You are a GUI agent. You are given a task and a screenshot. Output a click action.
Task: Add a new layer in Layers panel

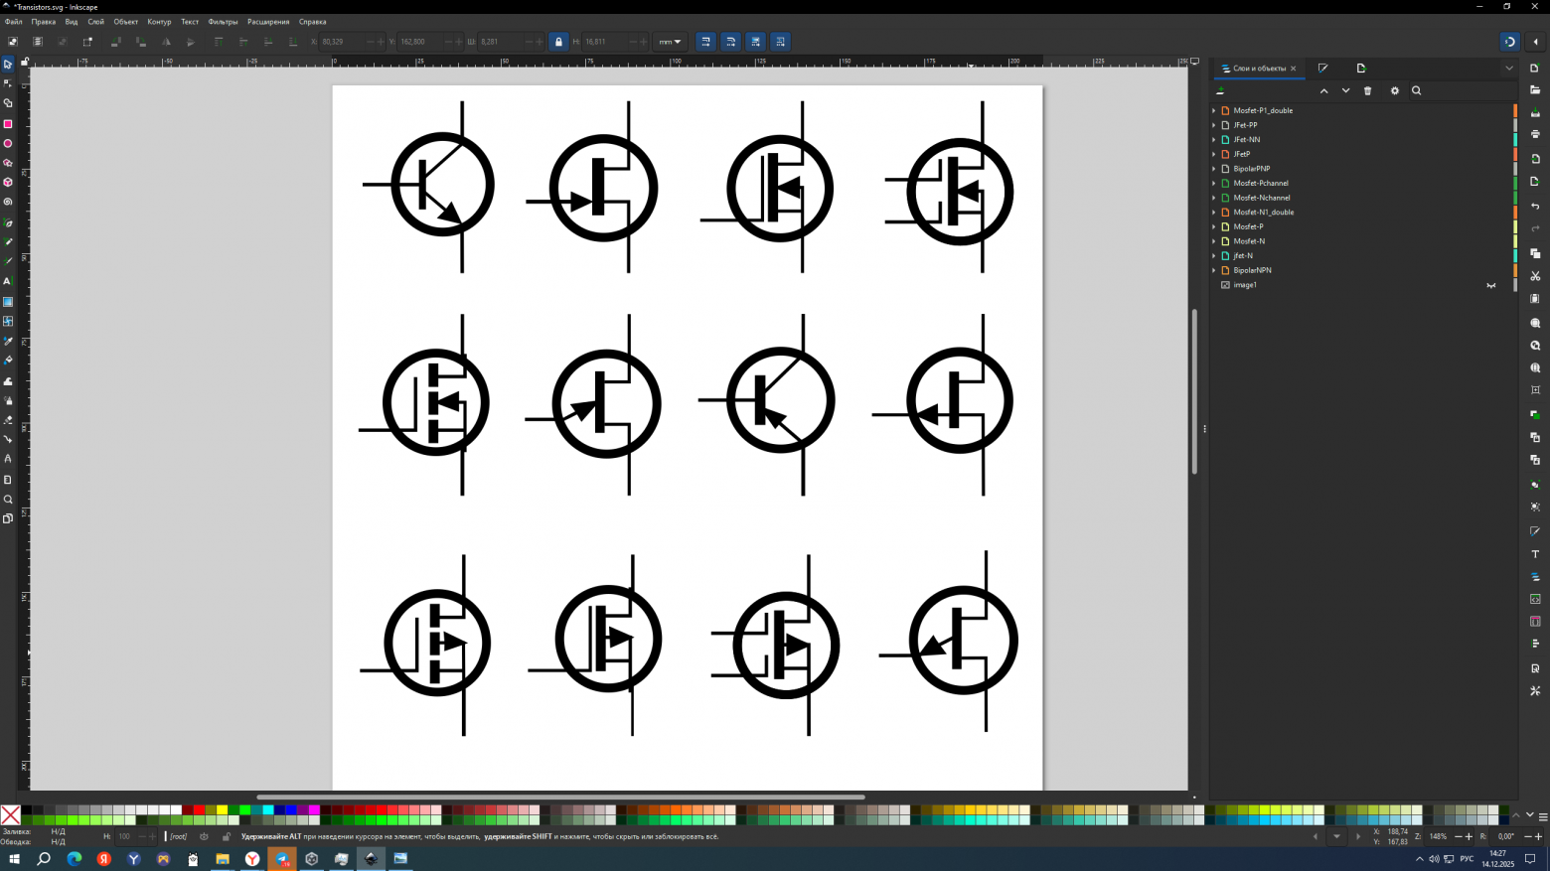[x=1220, y=90]
